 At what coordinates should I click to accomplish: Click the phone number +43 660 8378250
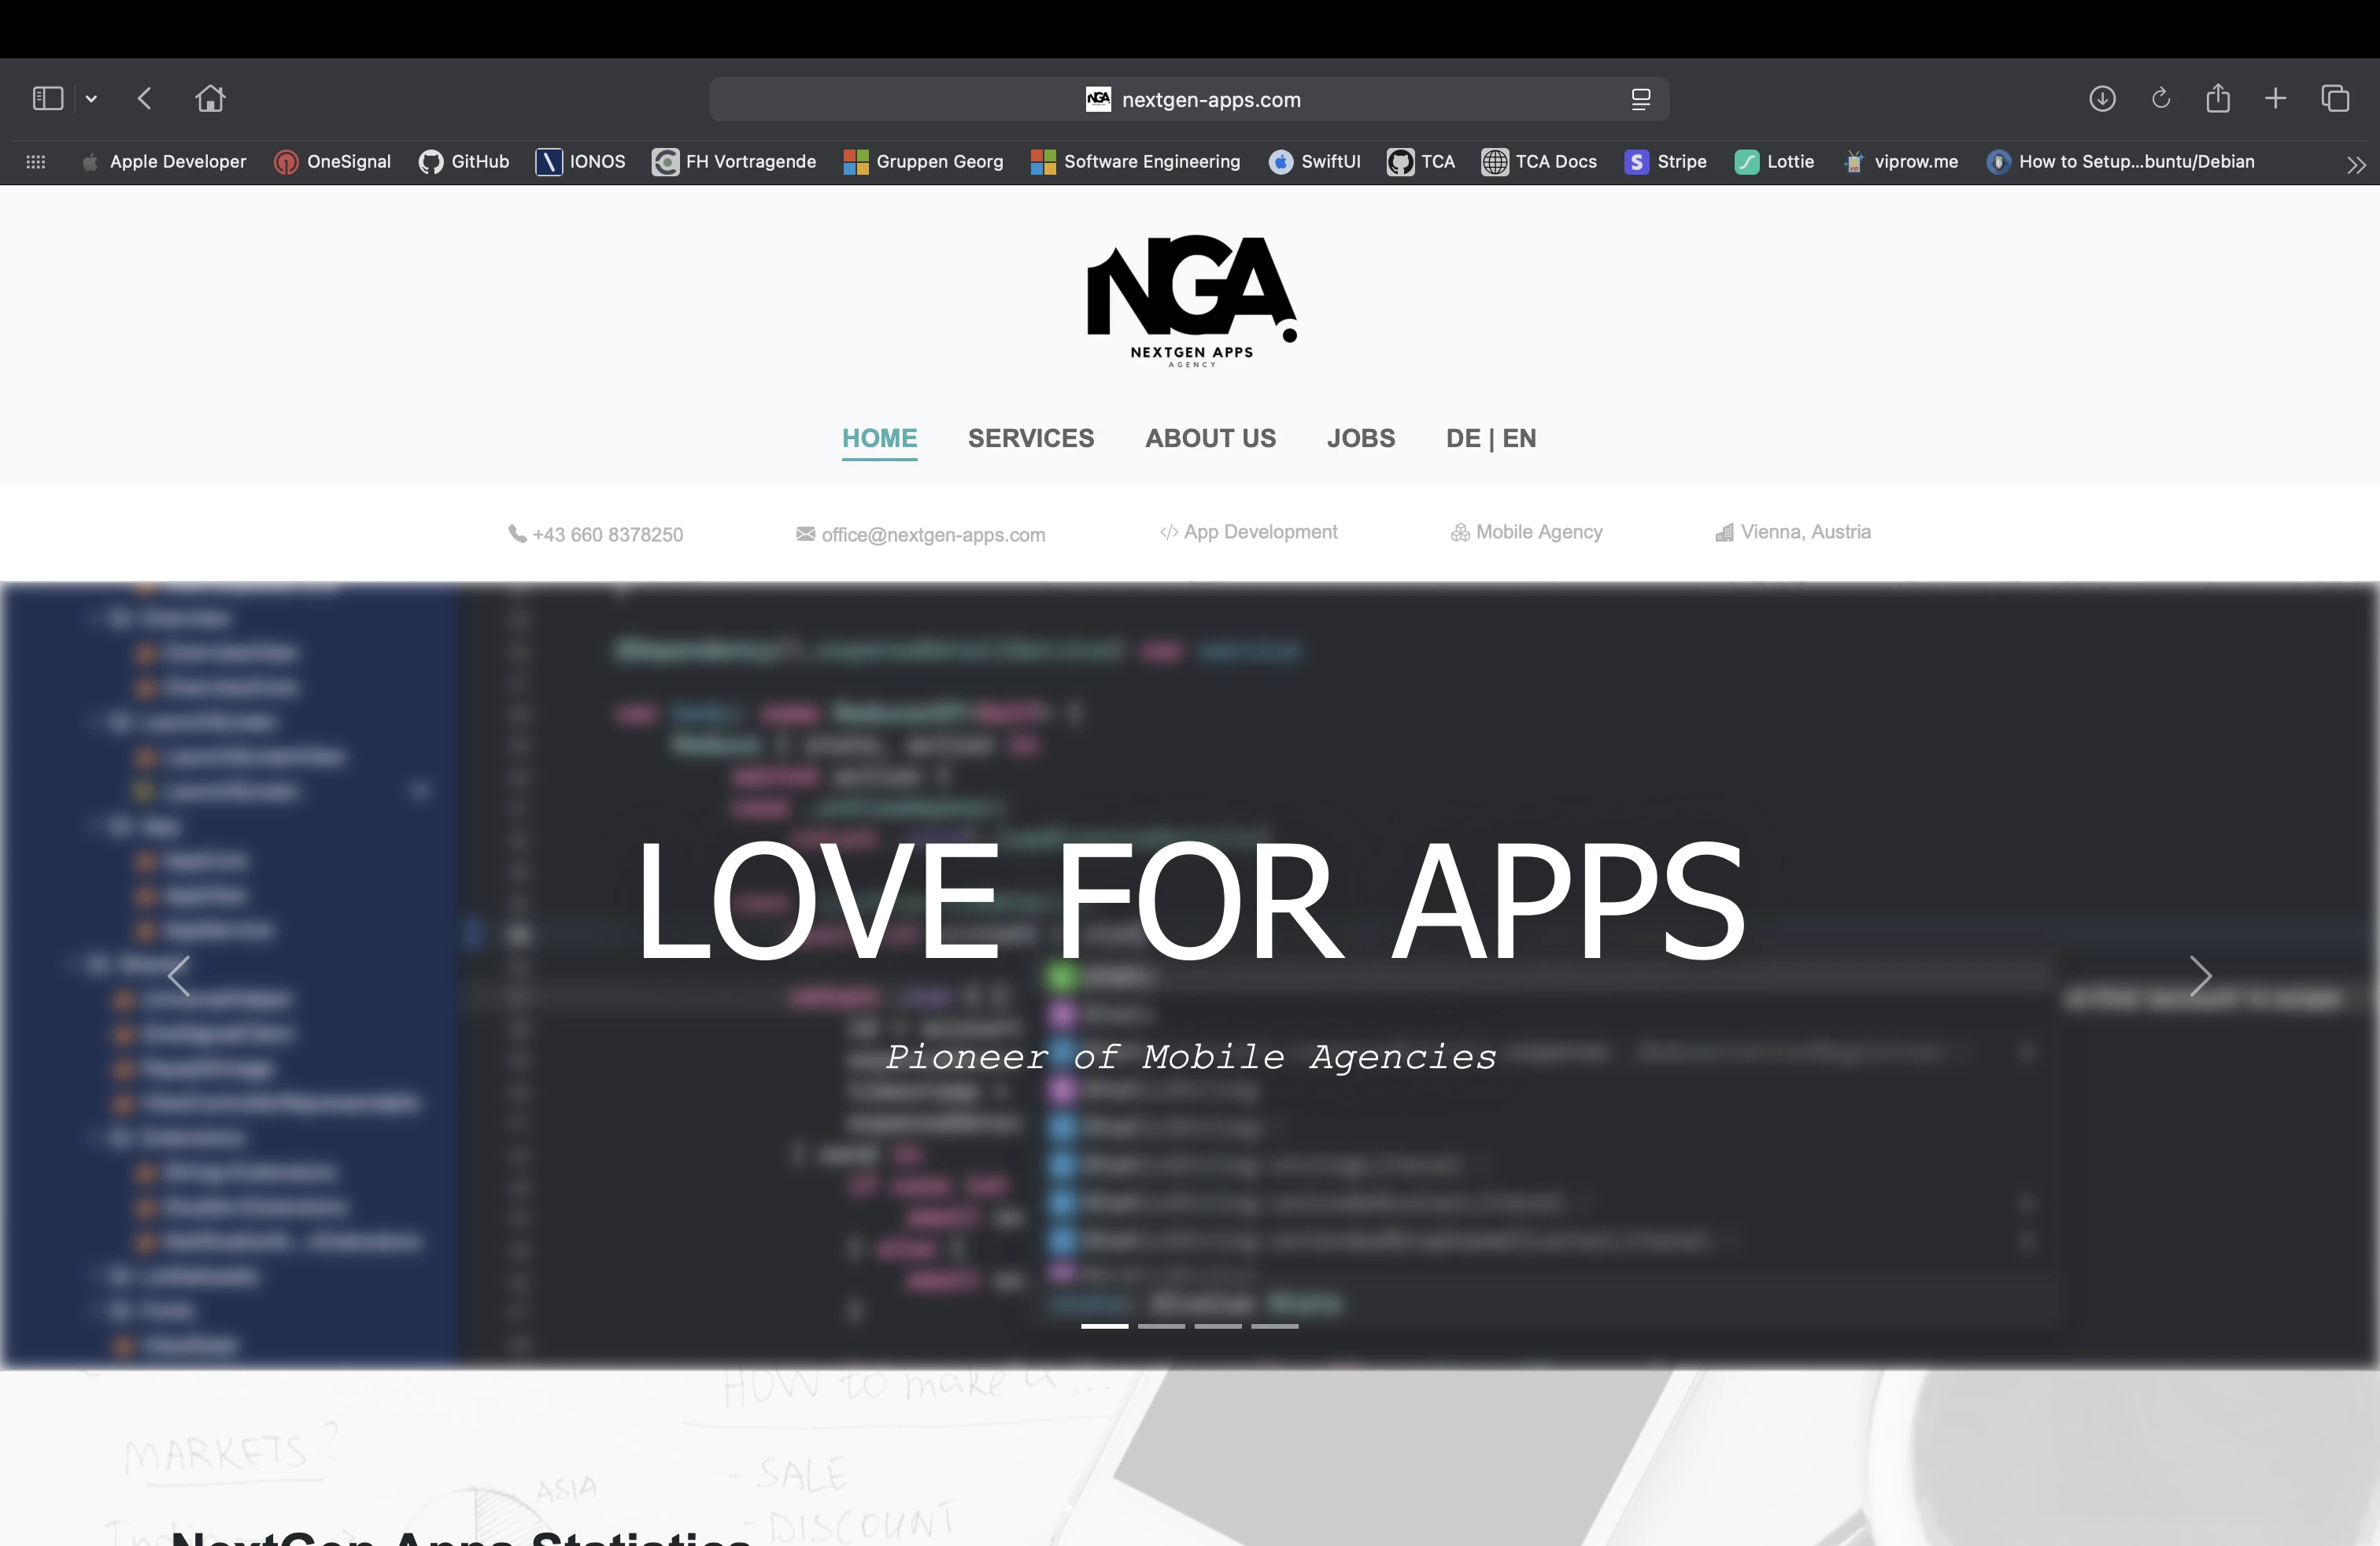pos(596,534)
